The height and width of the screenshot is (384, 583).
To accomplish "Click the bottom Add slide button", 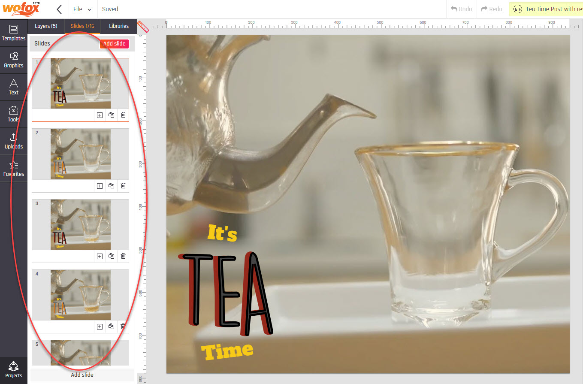I will coord(82,375).
